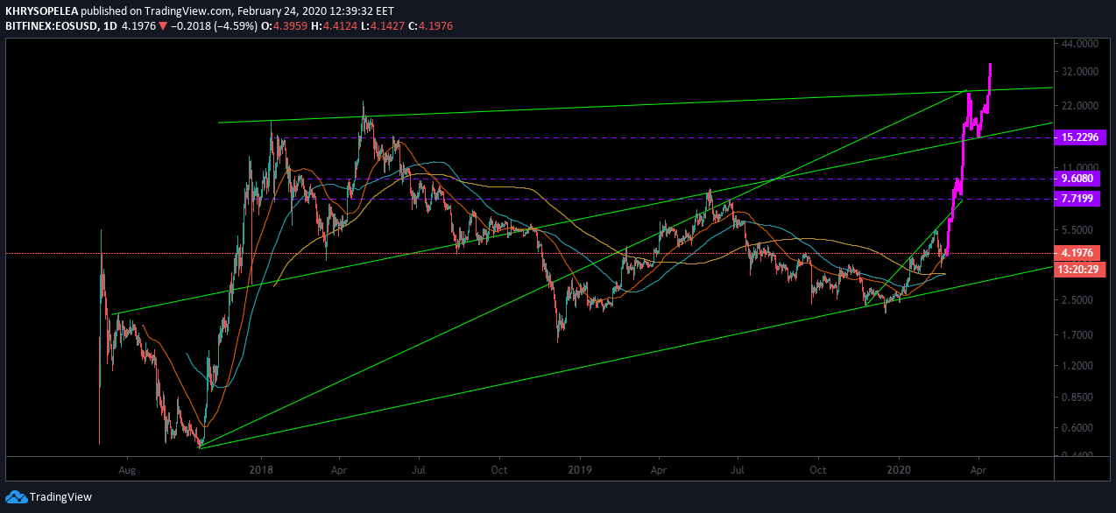Click the 2019 time axis label
The image size is (1116, 513).
pos(579,469)
